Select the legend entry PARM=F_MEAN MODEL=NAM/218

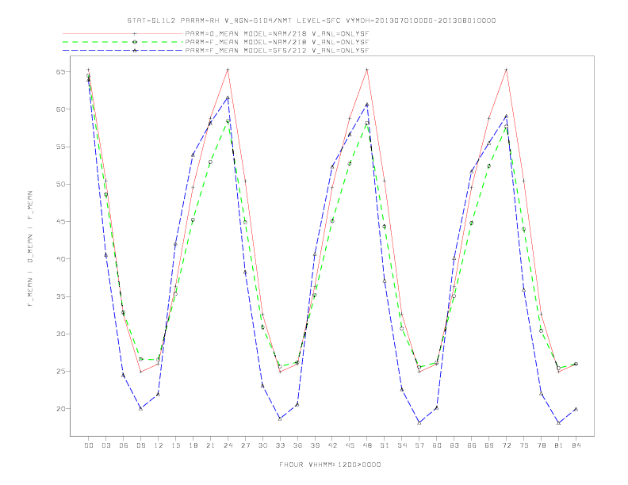point(277,42)
